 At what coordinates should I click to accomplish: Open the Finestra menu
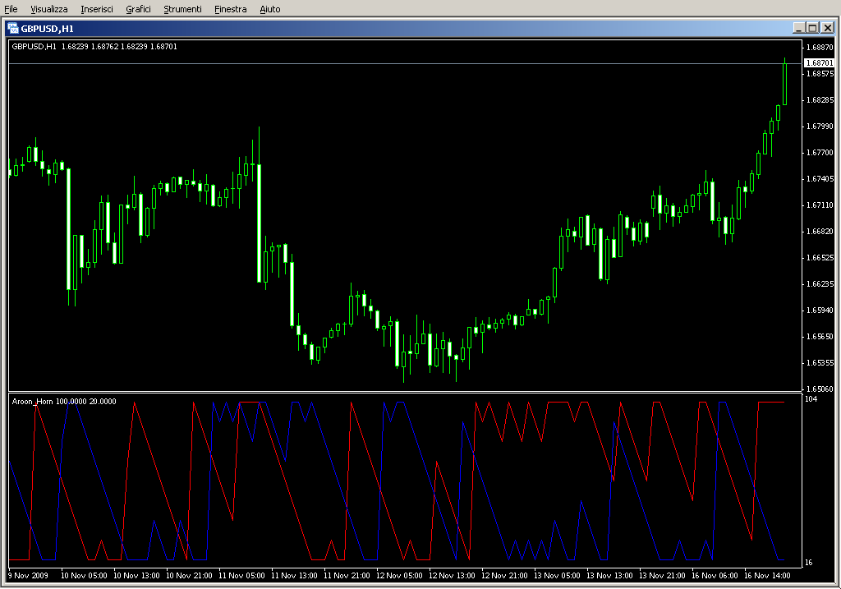pos(230,9)
